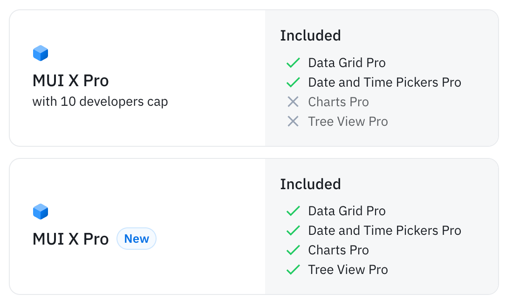Image resolution: width=506 pixels, height=301 pixels.
Task: Click disabled Charts Pro text in top card
Action: click(x=338, y=102)
